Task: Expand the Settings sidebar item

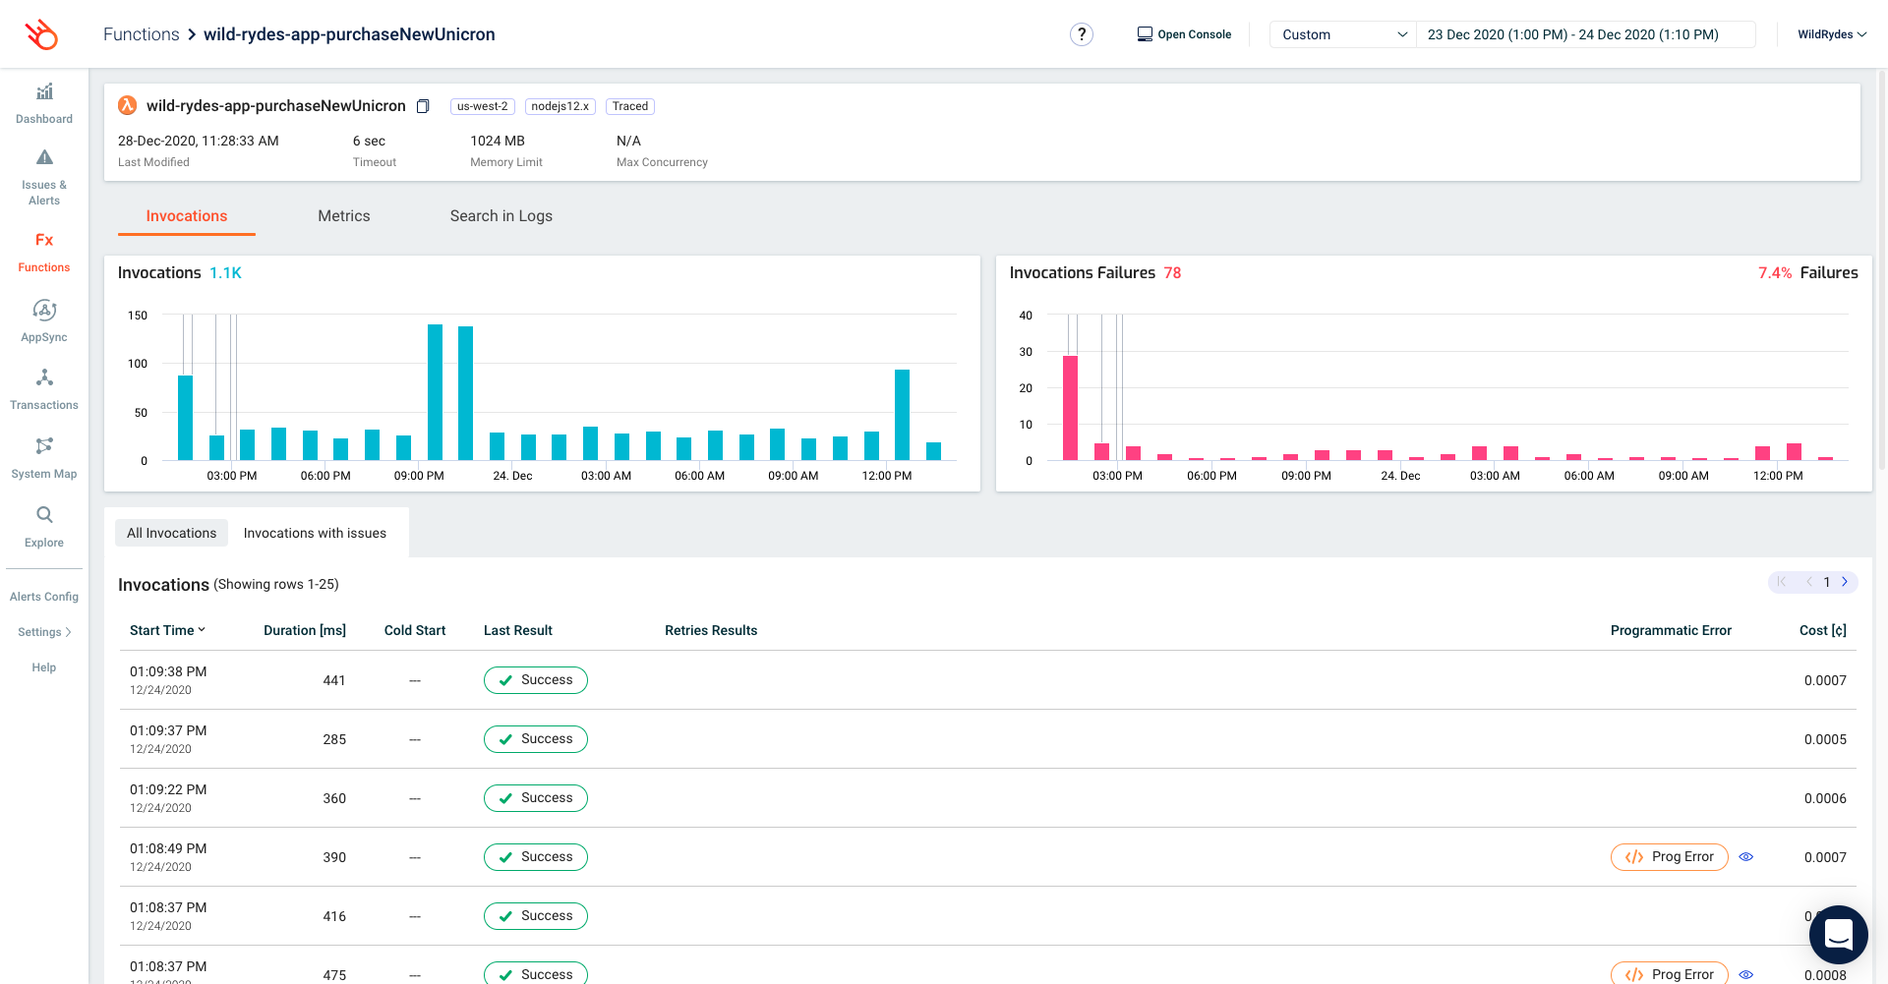Action: tap(44, 632)
